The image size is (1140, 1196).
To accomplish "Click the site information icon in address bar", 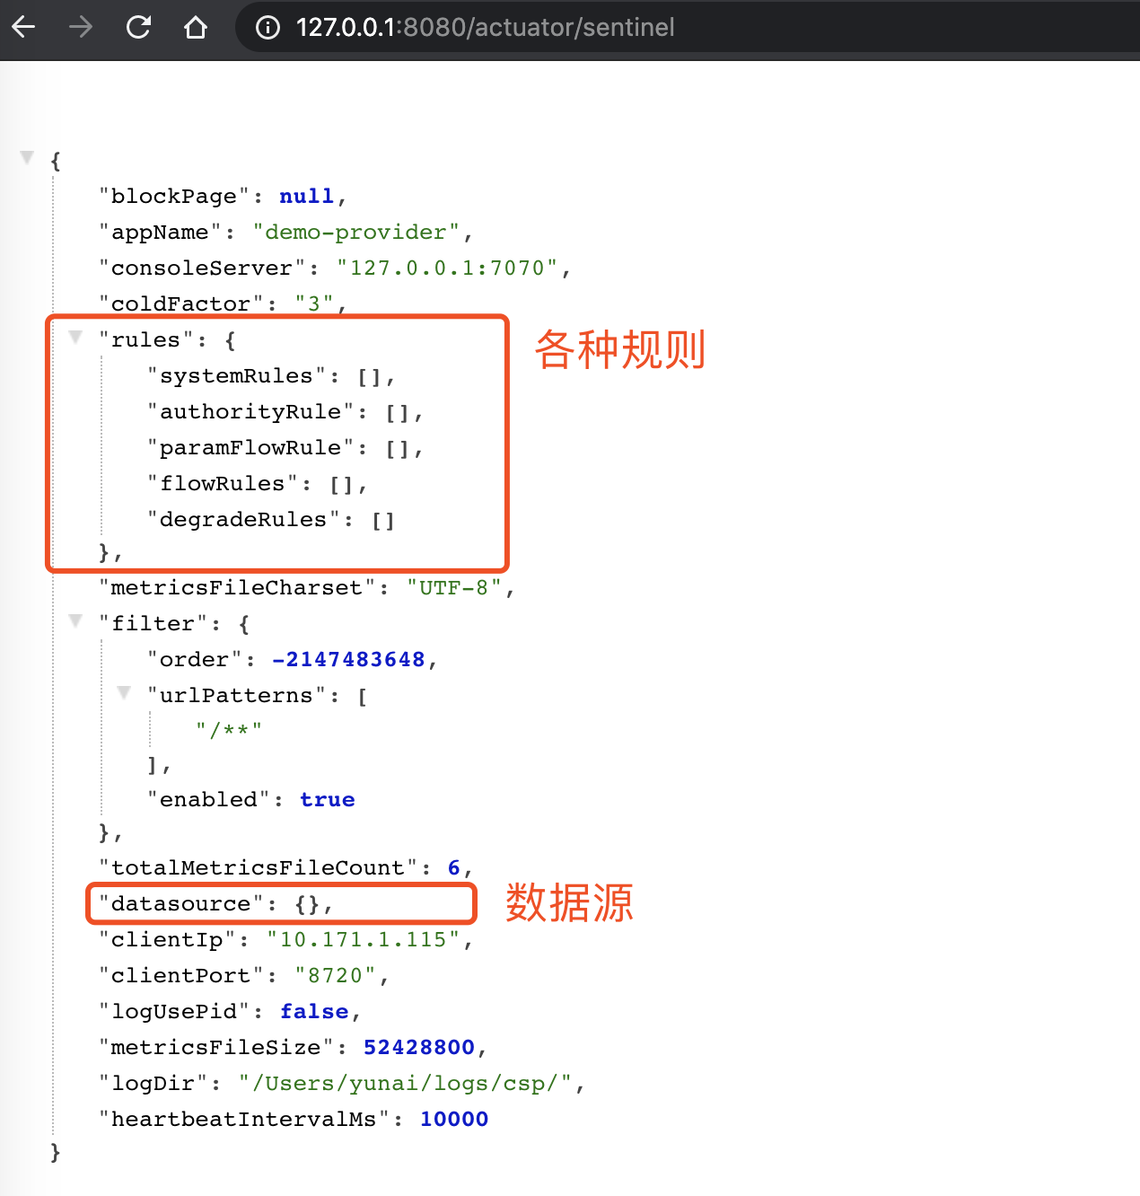I will pos(267,28).
